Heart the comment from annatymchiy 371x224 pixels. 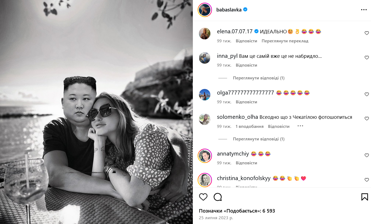(x=367, y=155)
